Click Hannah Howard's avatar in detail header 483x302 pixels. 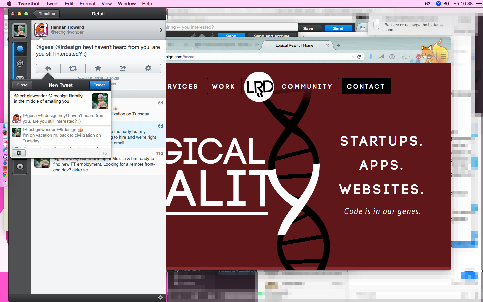(x=41, y=30)
